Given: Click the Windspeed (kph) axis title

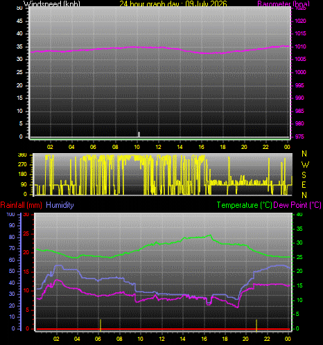Looking at the screenshot, I should (x=52, y=3).
